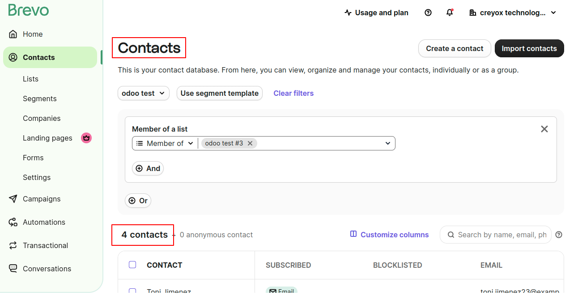Focus the search by name field

[x=501, y=235]
